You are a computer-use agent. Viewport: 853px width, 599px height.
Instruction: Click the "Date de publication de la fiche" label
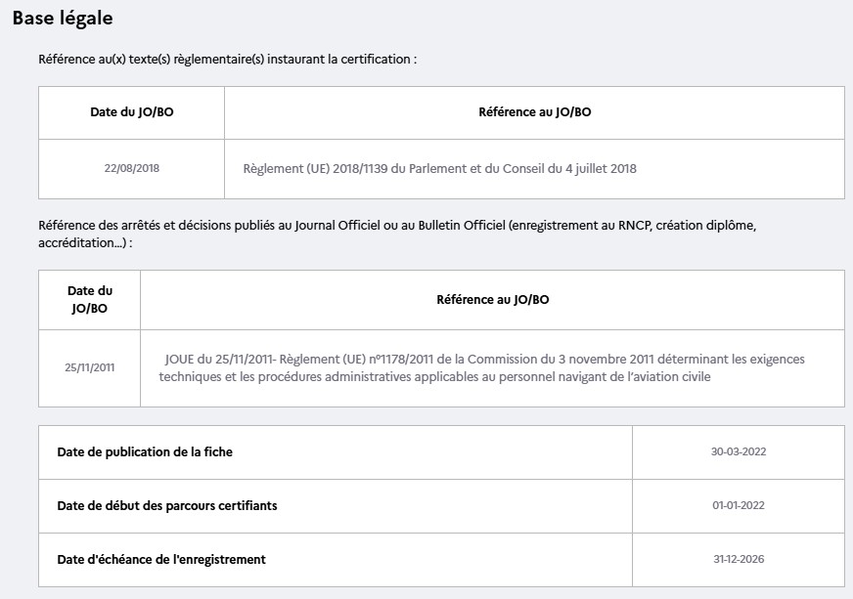145,451
